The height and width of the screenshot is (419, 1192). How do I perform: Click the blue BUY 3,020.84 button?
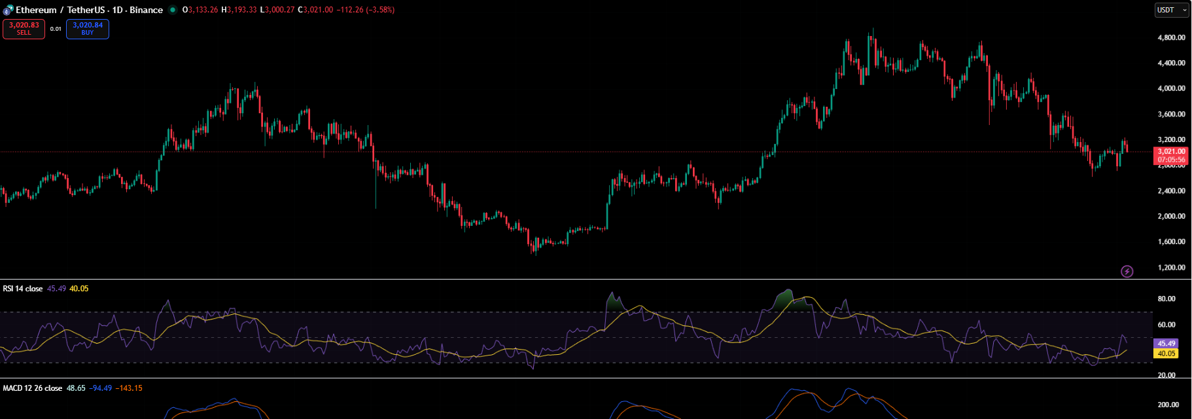[x=88, y=29]
